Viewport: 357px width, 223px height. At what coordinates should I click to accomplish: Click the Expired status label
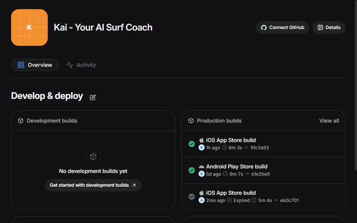click(x=242, y=200)
